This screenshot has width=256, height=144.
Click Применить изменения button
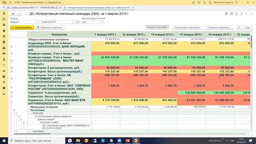coord(50,28)
